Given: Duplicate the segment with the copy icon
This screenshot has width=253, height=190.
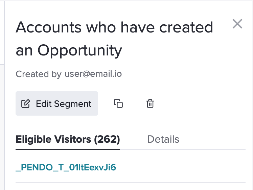Looking at the screenshot, I should tap(118, 103).
